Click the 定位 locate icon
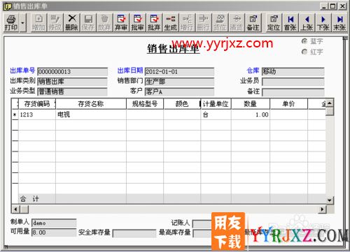The image size is (350, 252). [x=274, y=22]
